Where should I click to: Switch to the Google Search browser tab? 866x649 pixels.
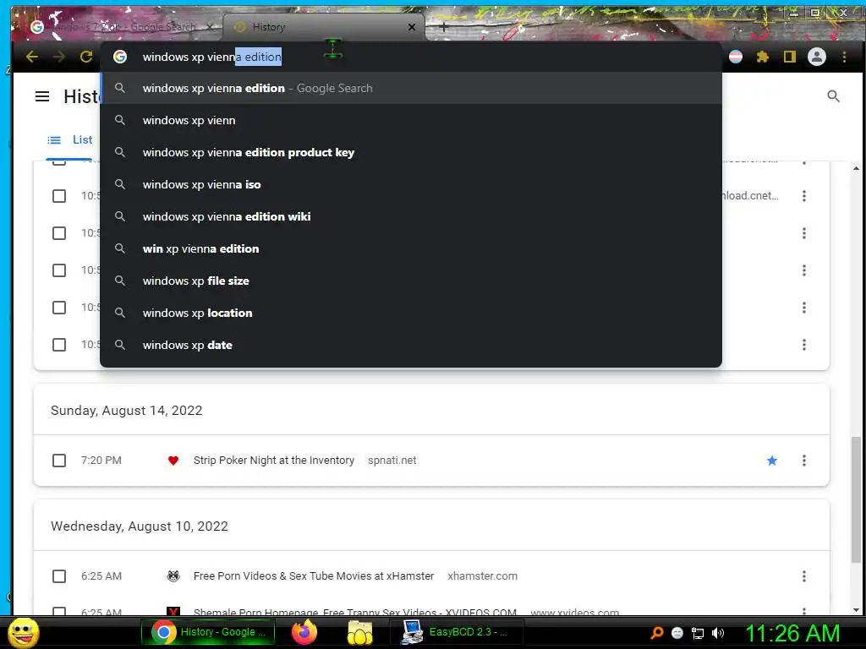coord(123,27)
